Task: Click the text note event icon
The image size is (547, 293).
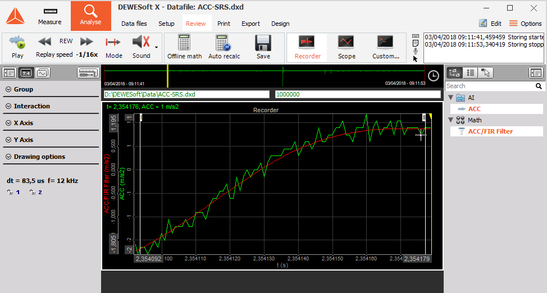Action: [x=416, y=43]
